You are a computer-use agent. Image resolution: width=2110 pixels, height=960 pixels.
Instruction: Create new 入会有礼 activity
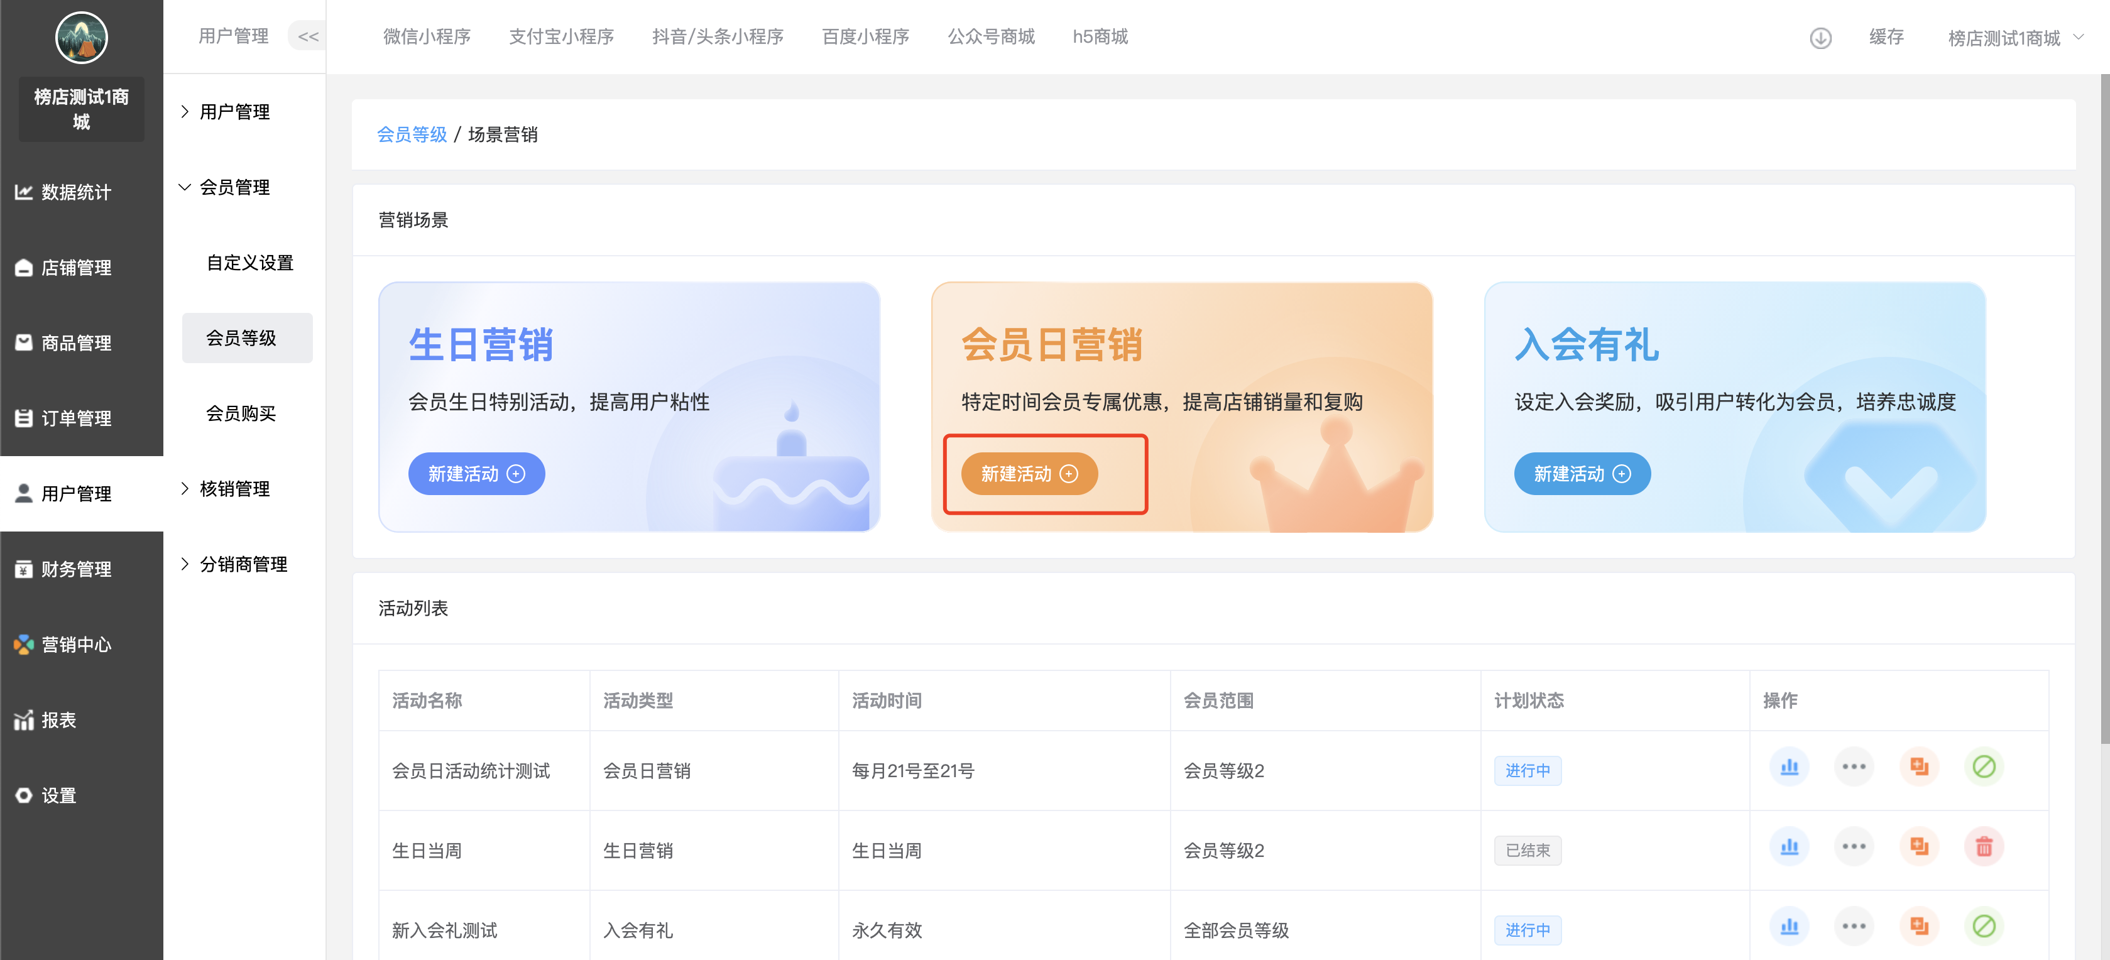[x=1582, y=474]
